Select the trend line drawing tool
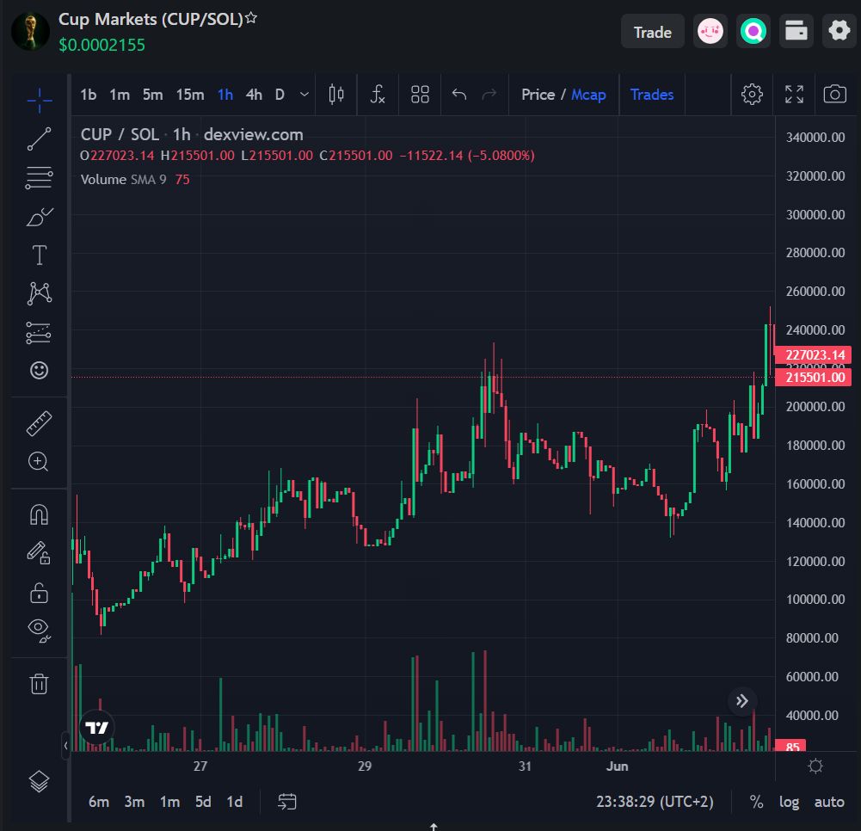This screenshot has width=861, height=831. (x=40, y=139)
